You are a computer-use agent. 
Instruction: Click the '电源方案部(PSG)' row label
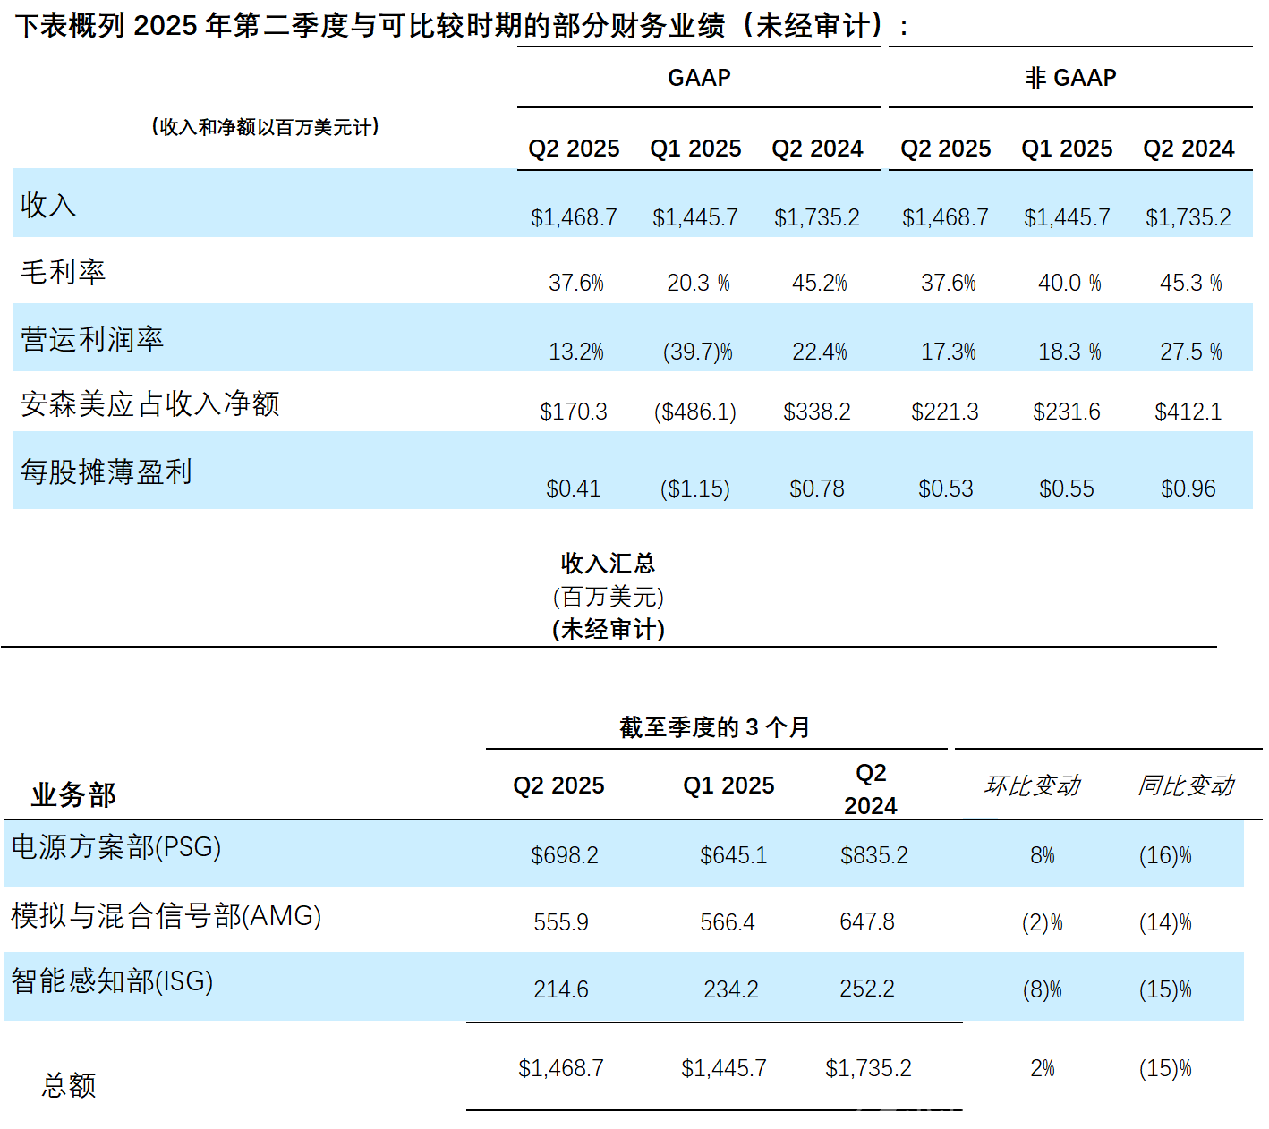(x=116, y=846)
